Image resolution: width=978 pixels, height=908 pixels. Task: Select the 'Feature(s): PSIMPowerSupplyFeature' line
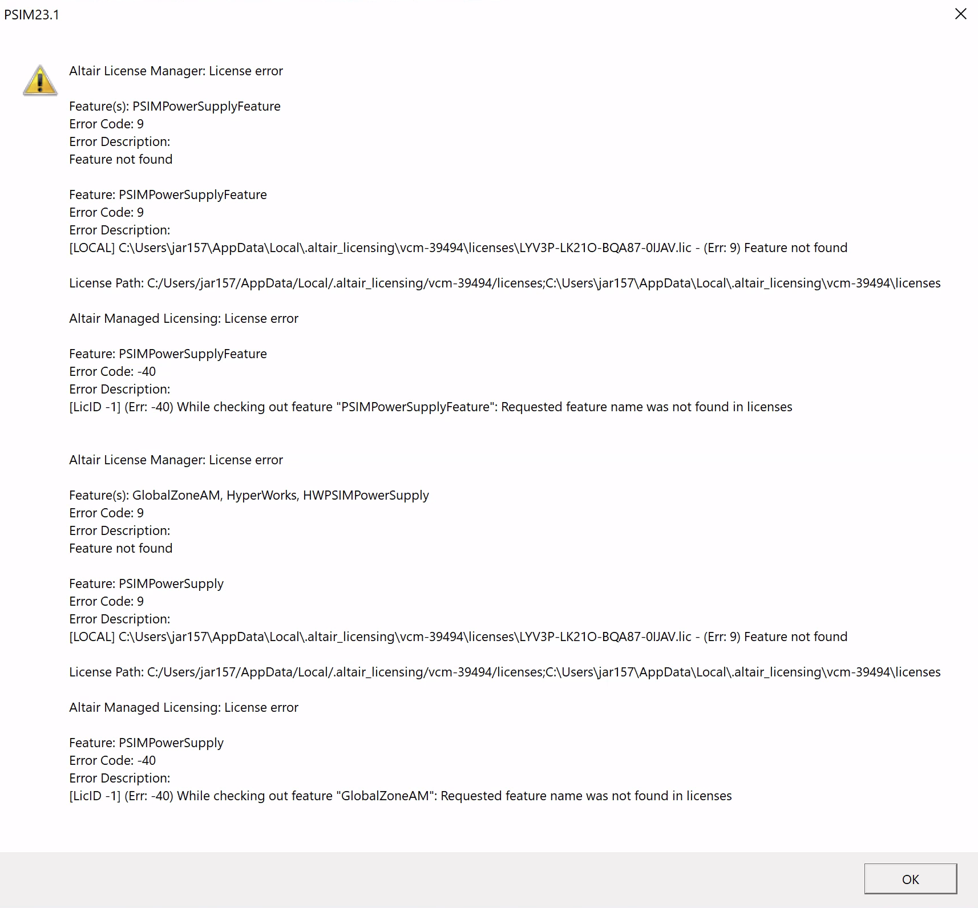click(175, 106)
